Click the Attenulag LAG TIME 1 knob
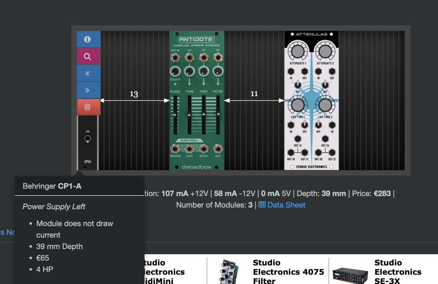The height and width of the screenshot is (284, 438). [298, 105]
